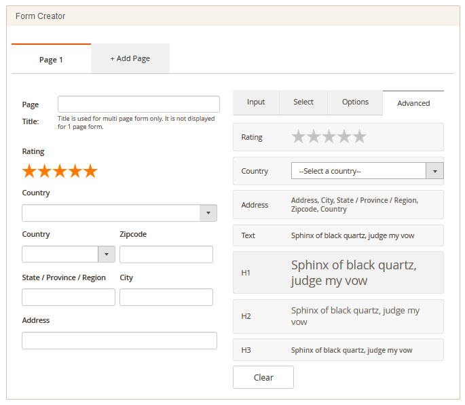Switch to the Select tab
Screen dimensions: 465x405
coord(303,102)
